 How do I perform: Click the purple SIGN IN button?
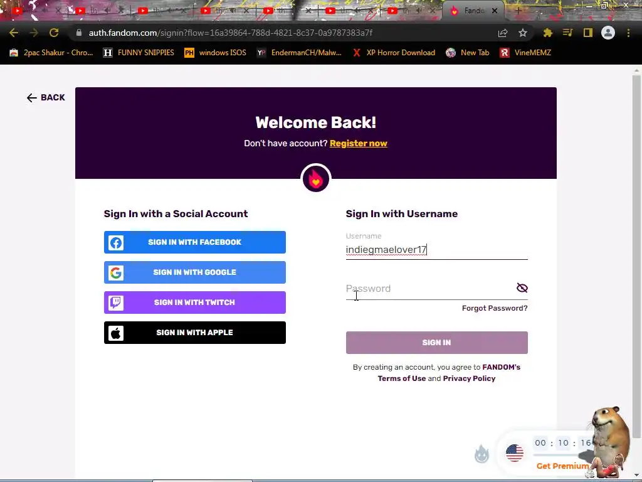tap(436, 343)
